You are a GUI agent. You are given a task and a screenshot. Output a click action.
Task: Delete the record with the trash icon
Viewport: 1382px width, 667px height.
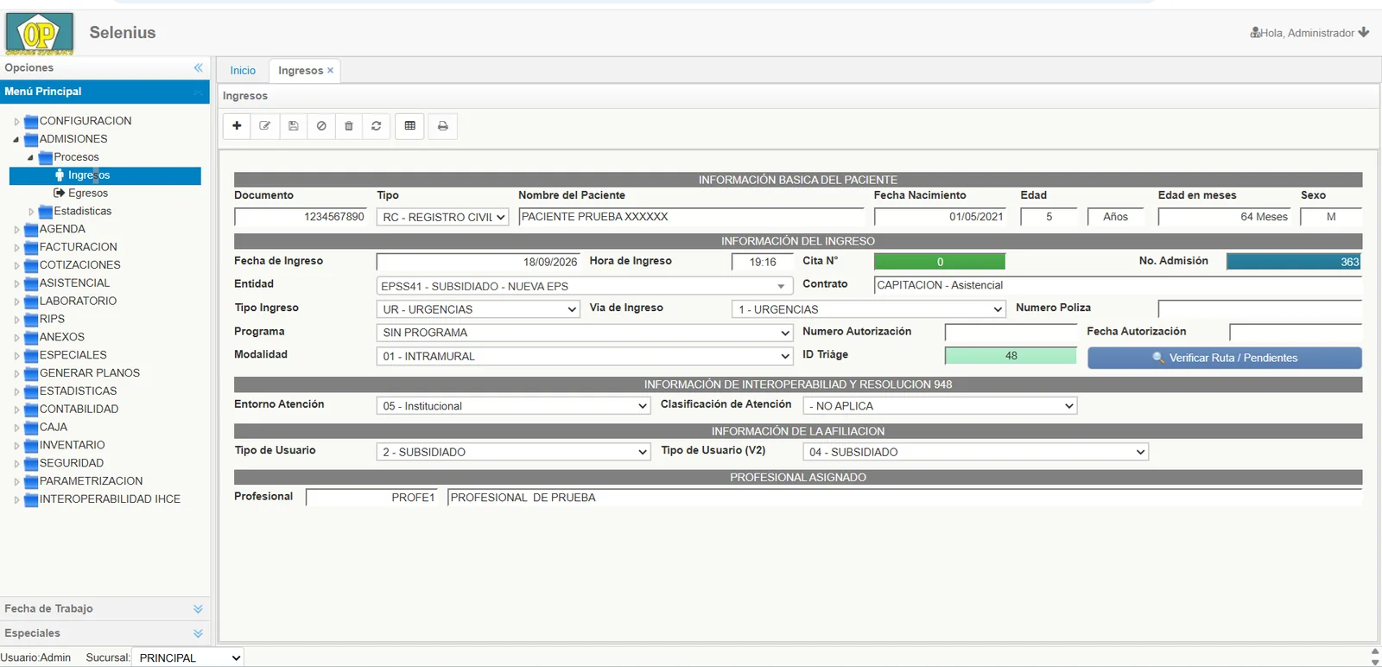(349, 126)
